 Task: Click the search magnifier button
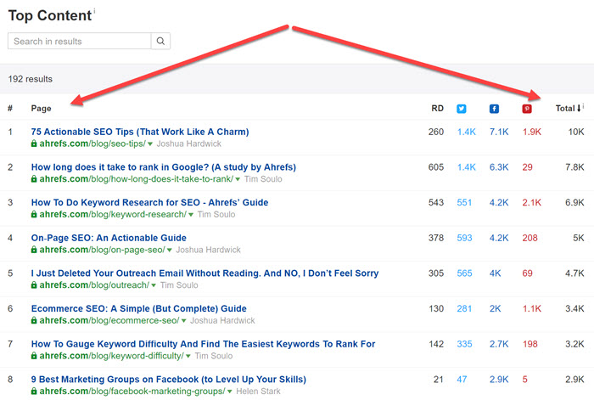point(160,41)
